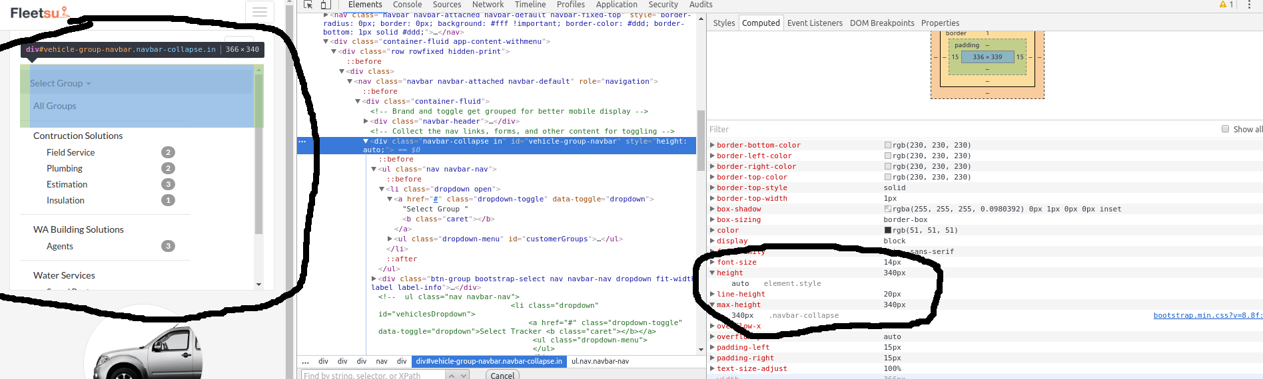Enable the Show all checkbox

(1225, 129)
